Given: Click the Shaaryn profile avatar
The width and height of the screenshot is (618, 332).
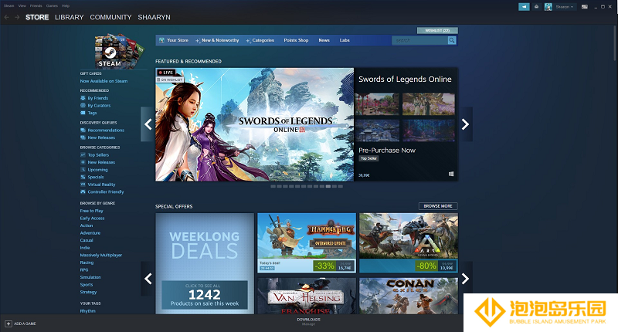Looking at the screenshot, I should click(x=548, y=7).
